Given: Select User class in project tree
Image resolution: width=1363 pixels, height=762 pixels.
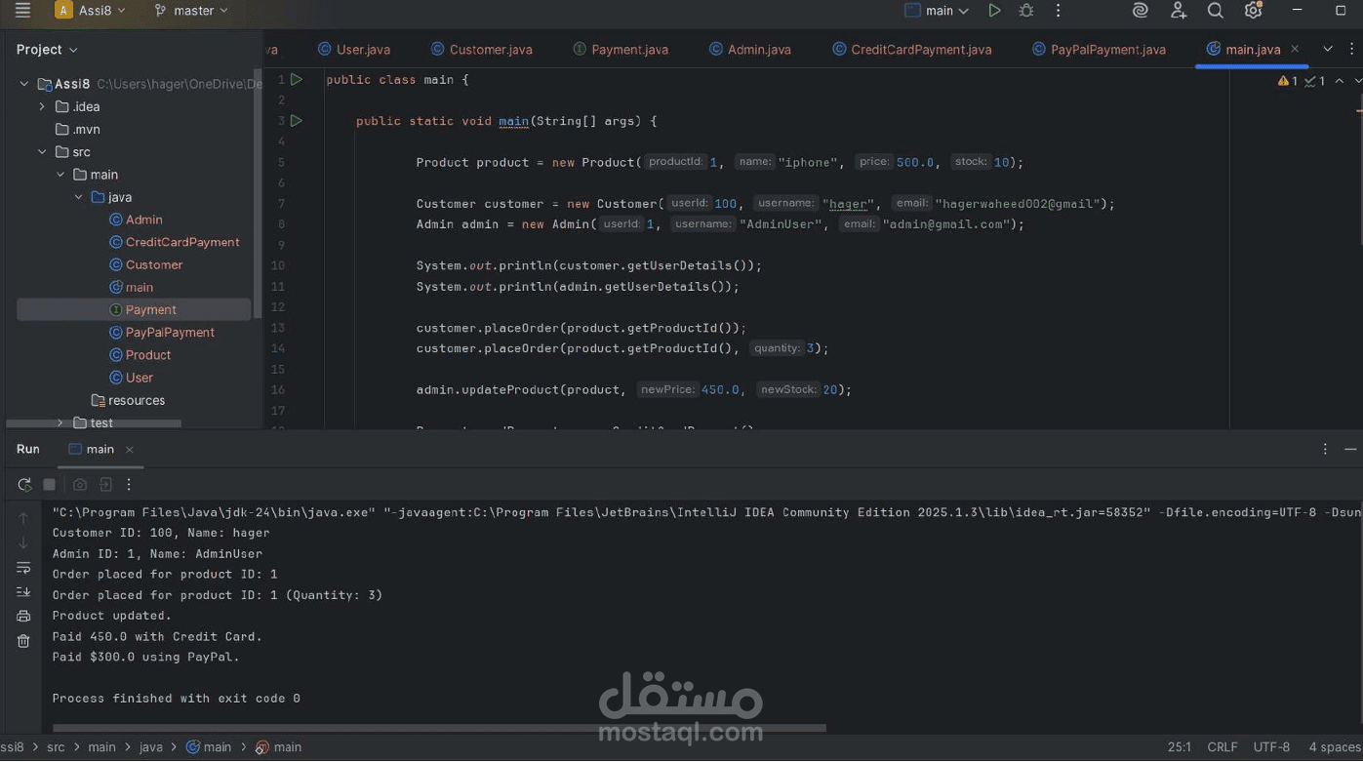Looking at the screenshot, I should [131, 378].
